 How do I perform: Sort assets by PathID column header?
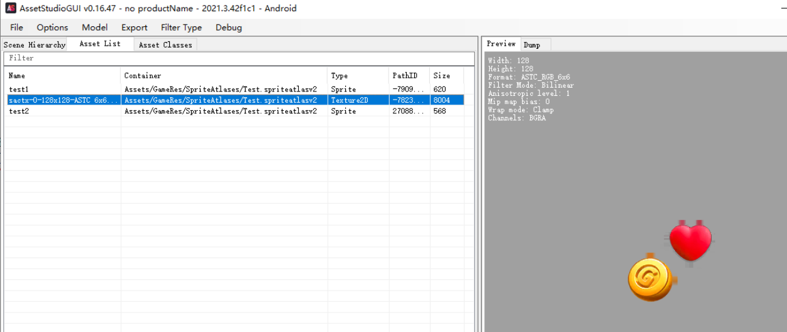click(x=409, y=76)
